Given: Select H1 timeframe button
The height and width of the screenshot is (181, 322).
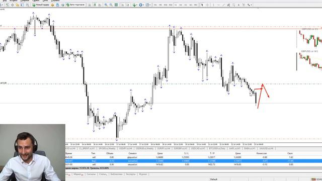Looking at the screenshot, I should pyautogui.click(x=176, y=5).
